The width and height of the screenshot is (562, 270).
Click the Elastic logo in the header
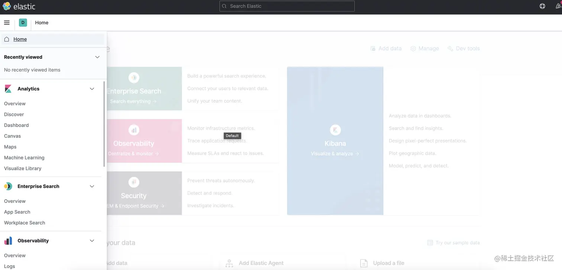pos(19,6)
